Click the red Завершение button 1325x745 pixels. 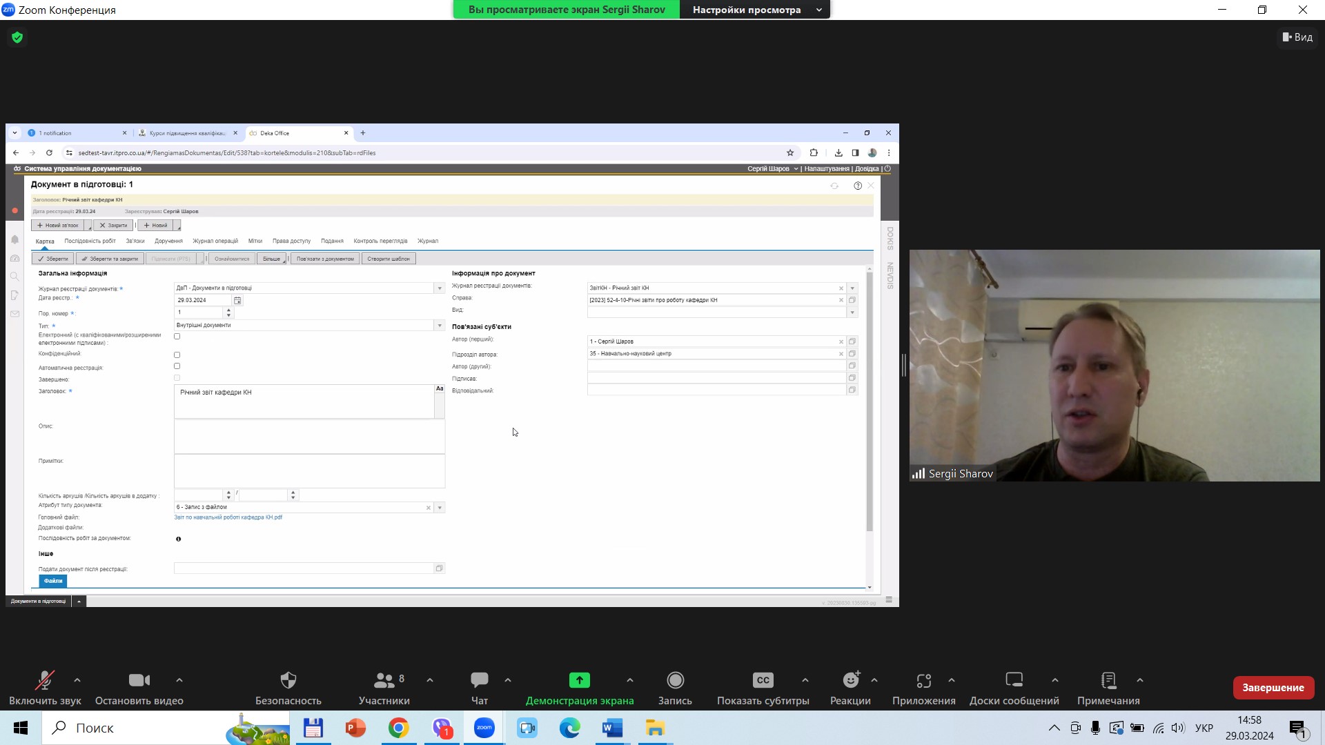[x=1273, y=688]
